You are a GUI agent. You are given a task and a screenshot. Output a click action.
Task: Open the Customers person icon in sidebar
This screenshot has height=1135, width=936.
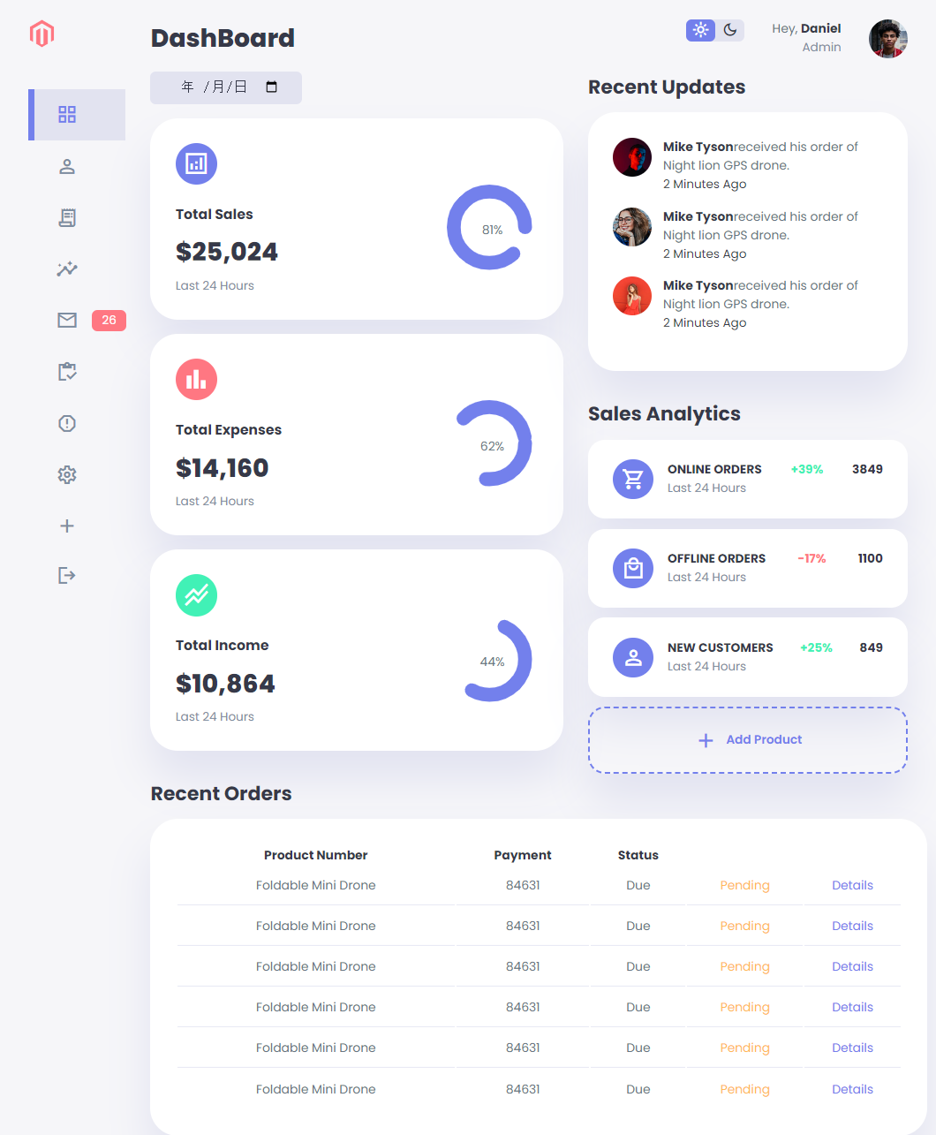(x=67, y=166)
